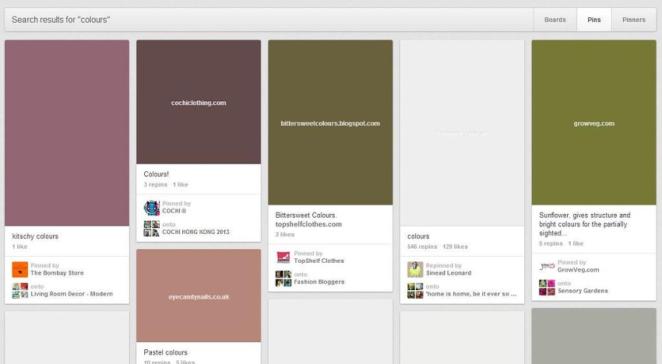
Task: Visit Sinead Leonard's profile link
Action: point(449,273)
